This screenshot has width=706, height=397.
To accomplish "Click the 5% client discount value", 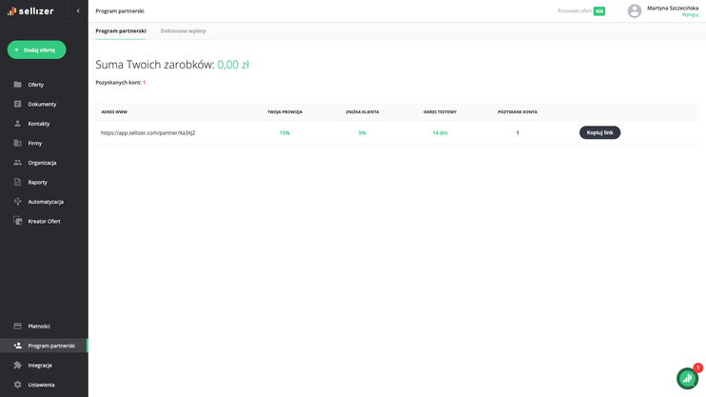I will pos(362,133).
